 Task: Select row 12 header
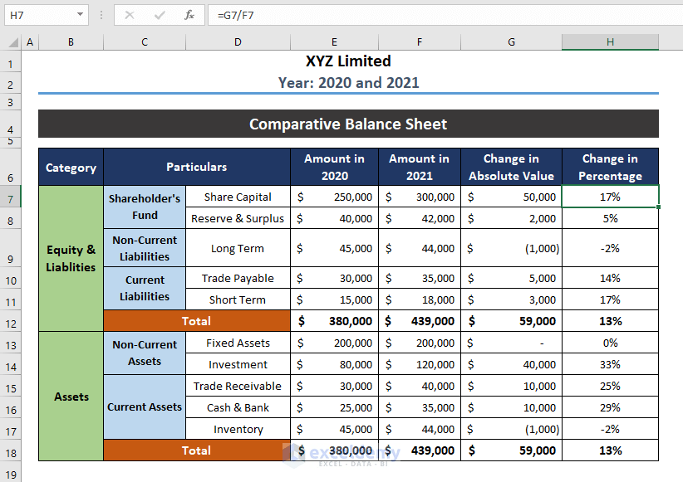point(11,321)
